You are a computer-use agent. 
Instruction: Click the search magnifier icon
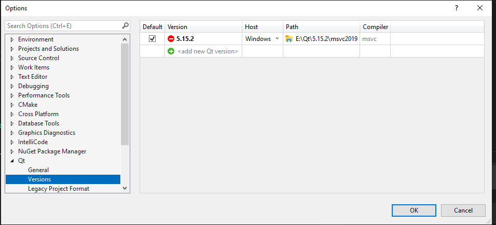coord(125,25)
